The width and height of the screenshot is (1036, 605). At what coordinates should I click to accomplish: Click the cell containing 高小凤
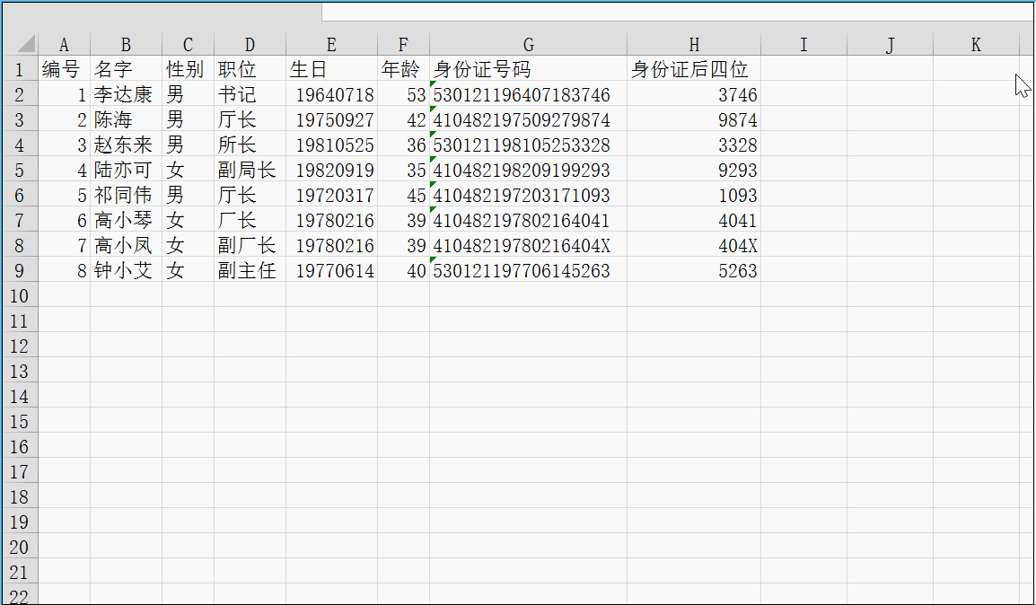[x=125, y=244]
